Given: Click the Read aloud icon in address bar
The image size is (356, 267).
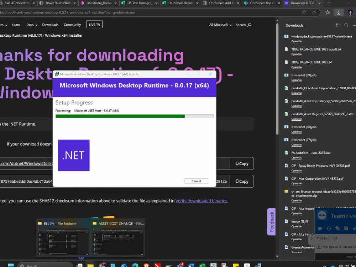Looking at the screenshot, I should click(304, 12).
